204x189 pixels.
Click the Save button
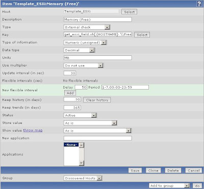[x=135, y=171]
